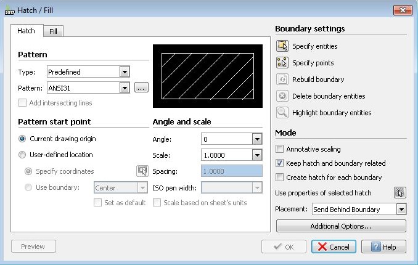Click the Spacing input field
418x265 pixels.
tap(232, 171)
